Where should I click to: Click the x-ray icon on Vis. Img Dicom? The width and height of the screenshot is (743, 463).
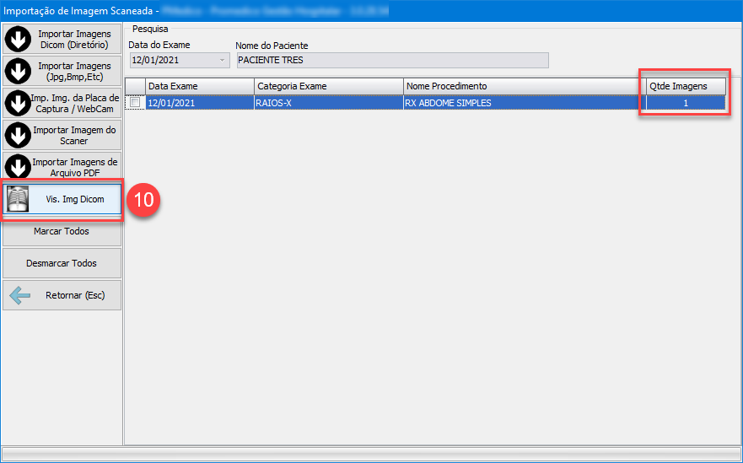pyautogui.click(x=18, y=199)
